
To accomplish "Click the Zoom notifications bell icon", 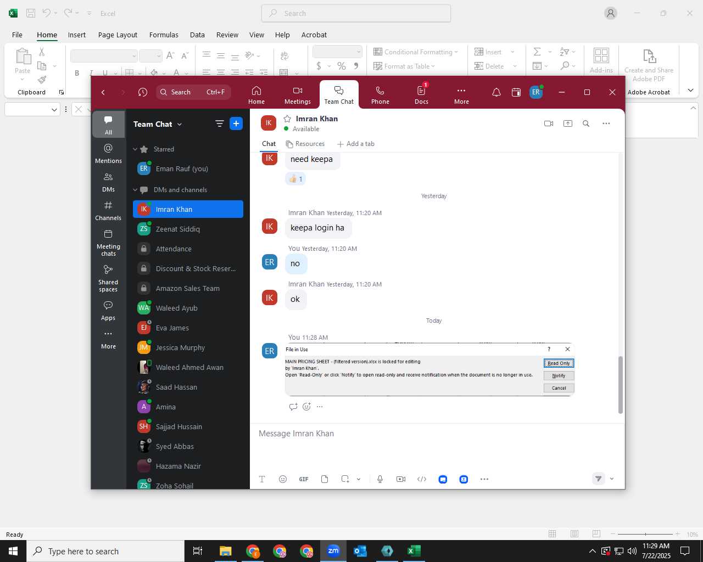I will point(496,92).
